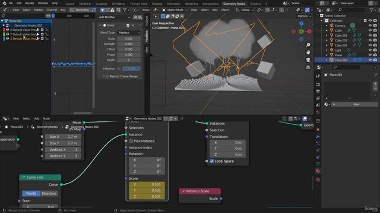Click the pin icon in the node editor header
This screenshot has width=380, height=213.
[x=182, y=118]
